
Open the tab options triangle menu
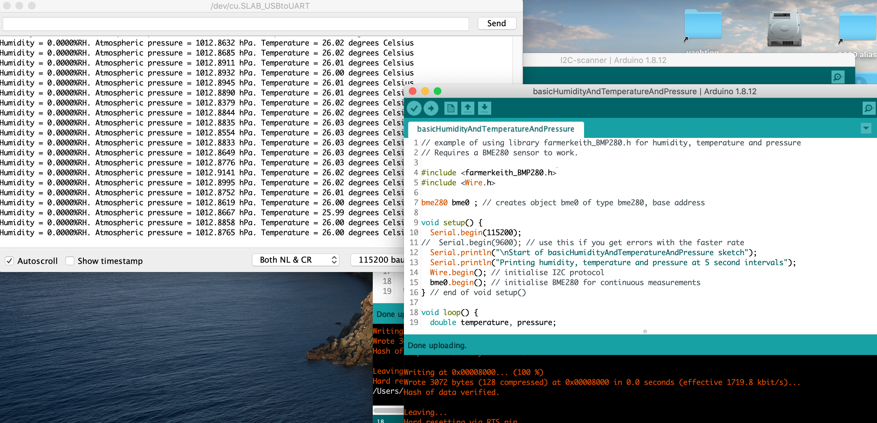pyautogui.click(x=866, y=129)
